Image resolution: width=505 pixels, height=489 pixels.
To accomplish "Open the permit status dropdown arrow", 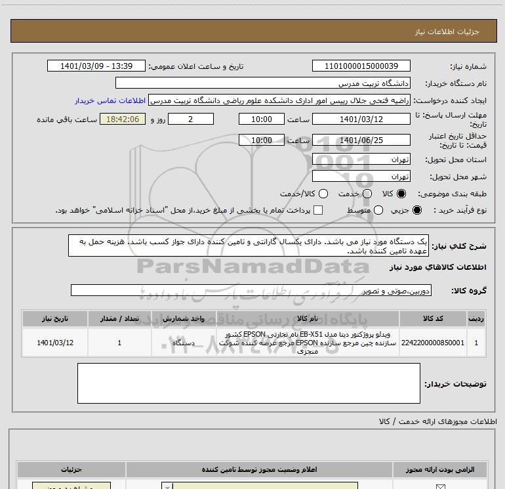I will click(167, 486).
